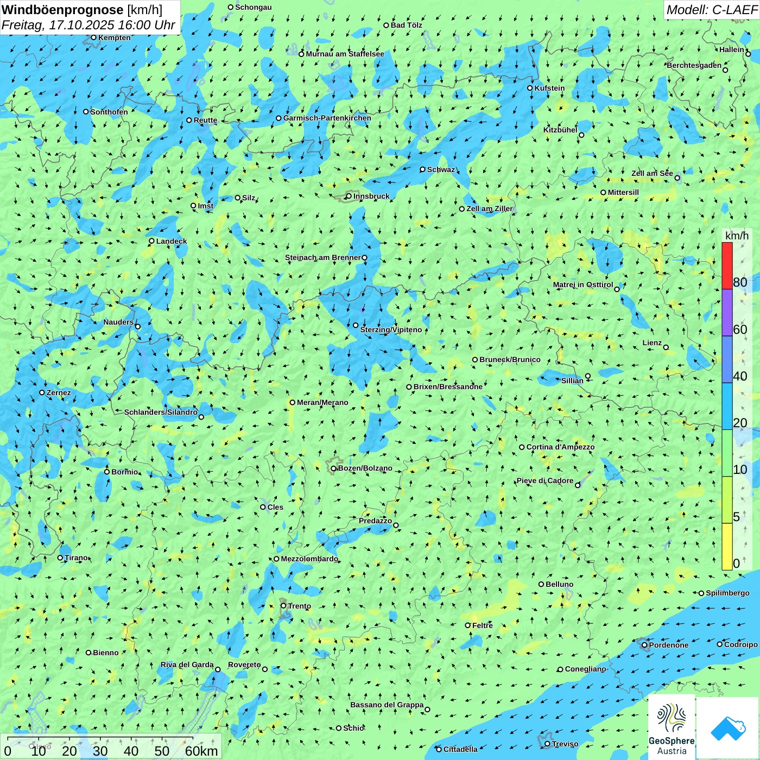The height and width of the screenshot is (760, 760).
Task: Click the Bruneck/Brunico label
Action: coord(510,359)
